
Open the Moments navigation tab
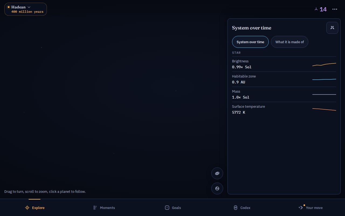point(103,208)
